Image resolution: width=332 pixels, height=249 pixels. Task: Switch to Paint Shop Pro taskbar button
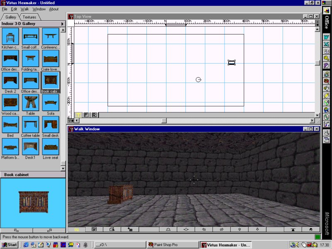(x=173, y=245)
